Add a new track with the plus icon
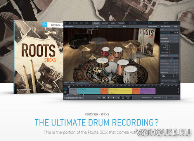 (x=90, y=83)
